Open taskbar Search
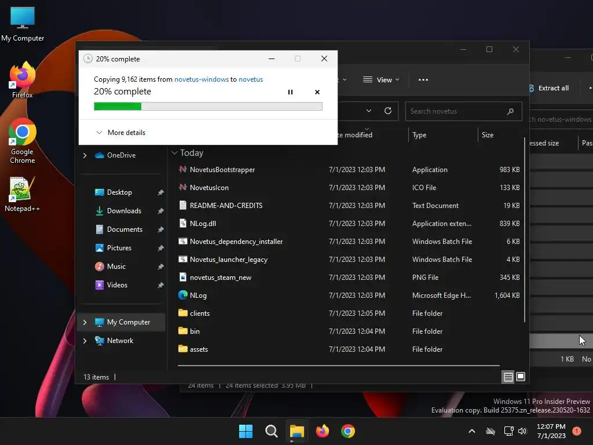 pyautogui.click(x=271, y=431)
